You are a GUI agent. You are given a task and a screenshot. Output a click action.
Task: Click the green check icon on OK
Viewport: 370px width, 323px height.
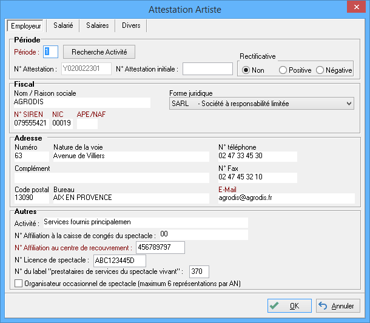coord(274,305)
